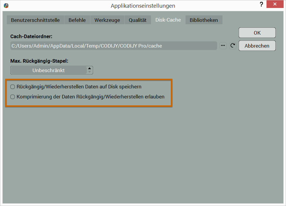Decrease undo stack with down arrow
286x206 pixels.
[90, 72]
